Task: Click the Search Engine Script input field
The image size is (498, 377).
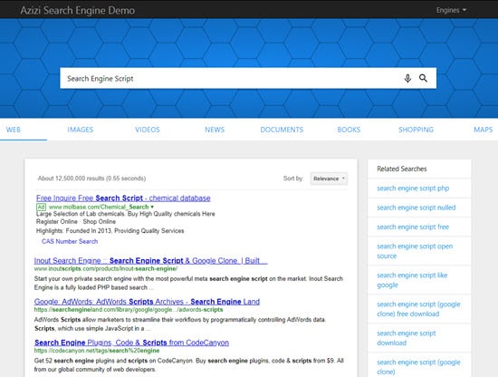Action: tap(230, 78)
